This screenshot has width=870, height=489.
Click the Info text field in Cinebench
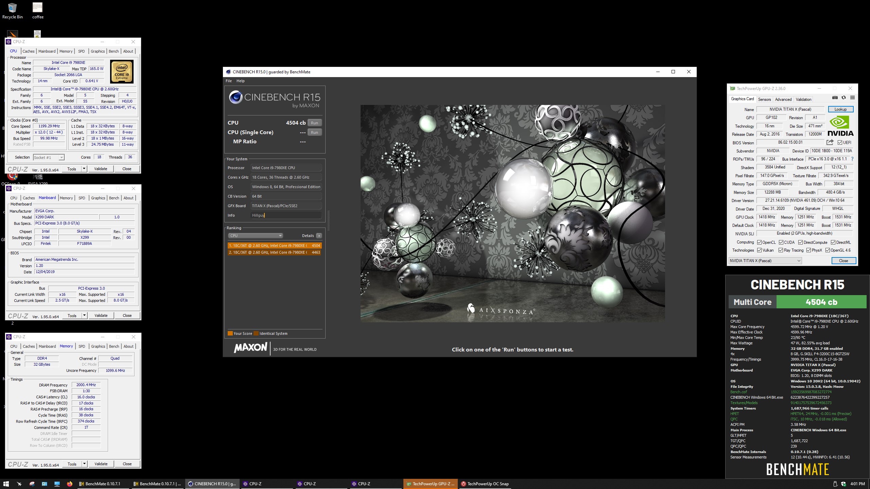[x=286, y=215]
